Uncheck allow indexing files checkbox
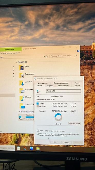 (x=38, y=134)
